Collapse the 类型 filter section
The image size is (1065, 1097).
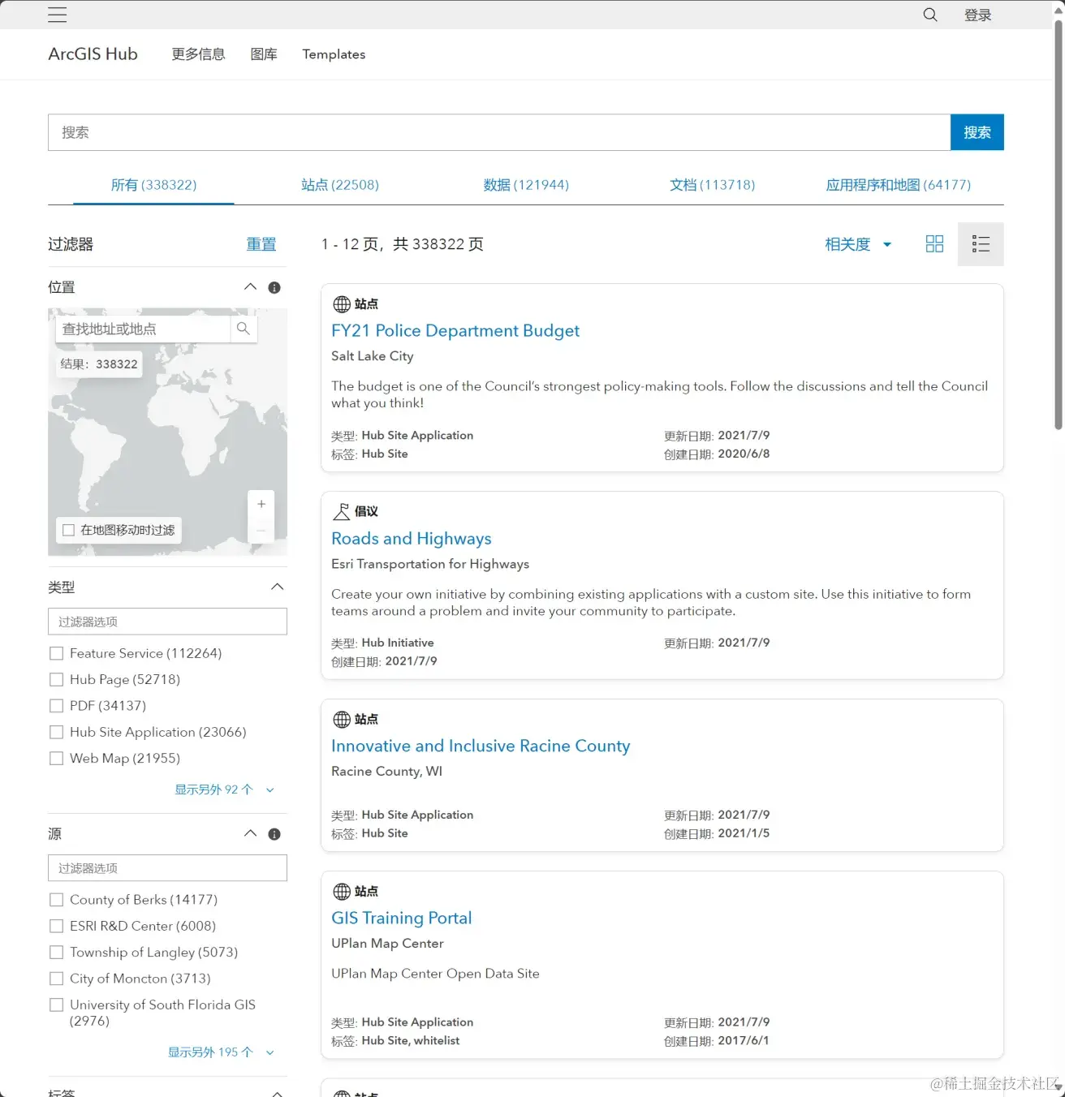[x=277, y=587]
